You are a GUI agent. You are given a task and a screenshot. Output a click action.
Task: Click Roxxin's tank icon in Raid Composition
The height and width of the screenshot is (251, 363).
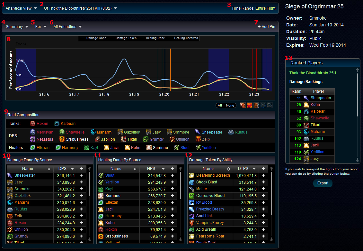tap(33, 123)
